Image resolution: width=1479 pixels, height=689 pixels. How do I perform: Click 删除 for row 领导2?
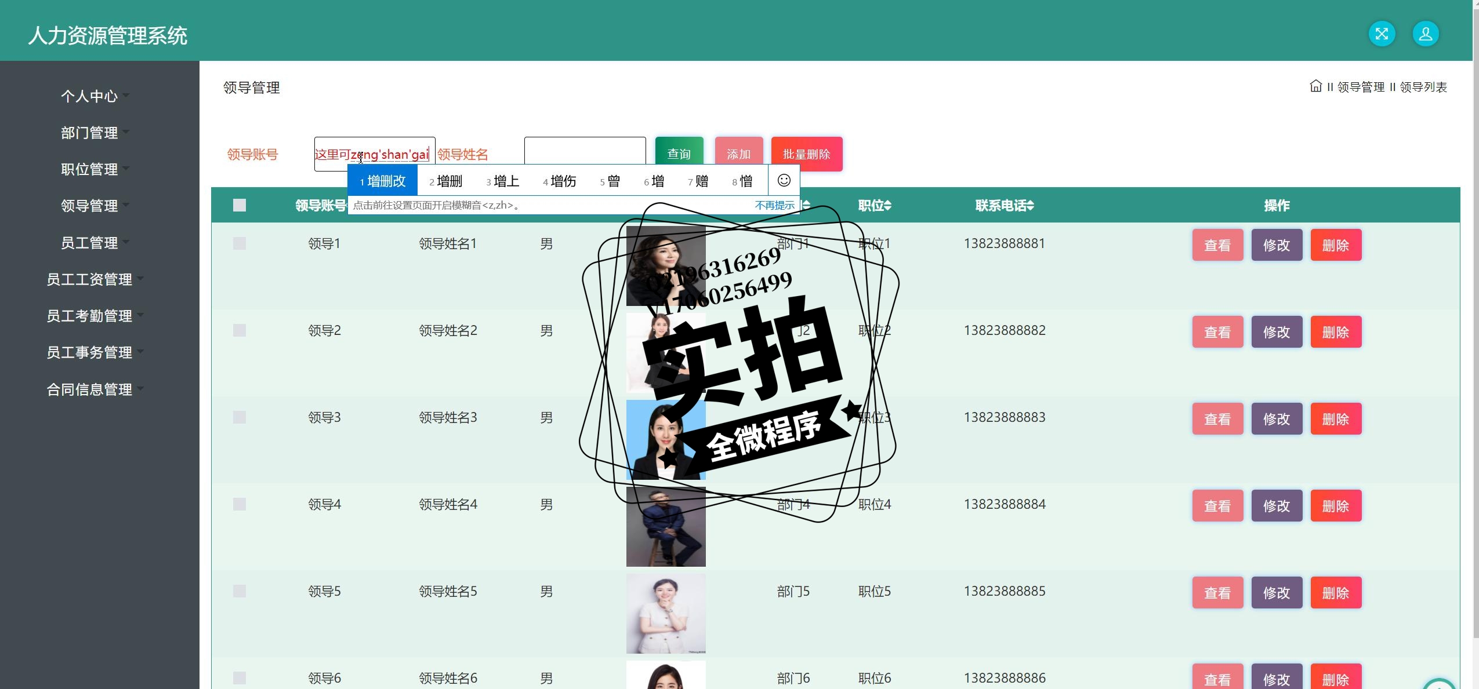1336,331
